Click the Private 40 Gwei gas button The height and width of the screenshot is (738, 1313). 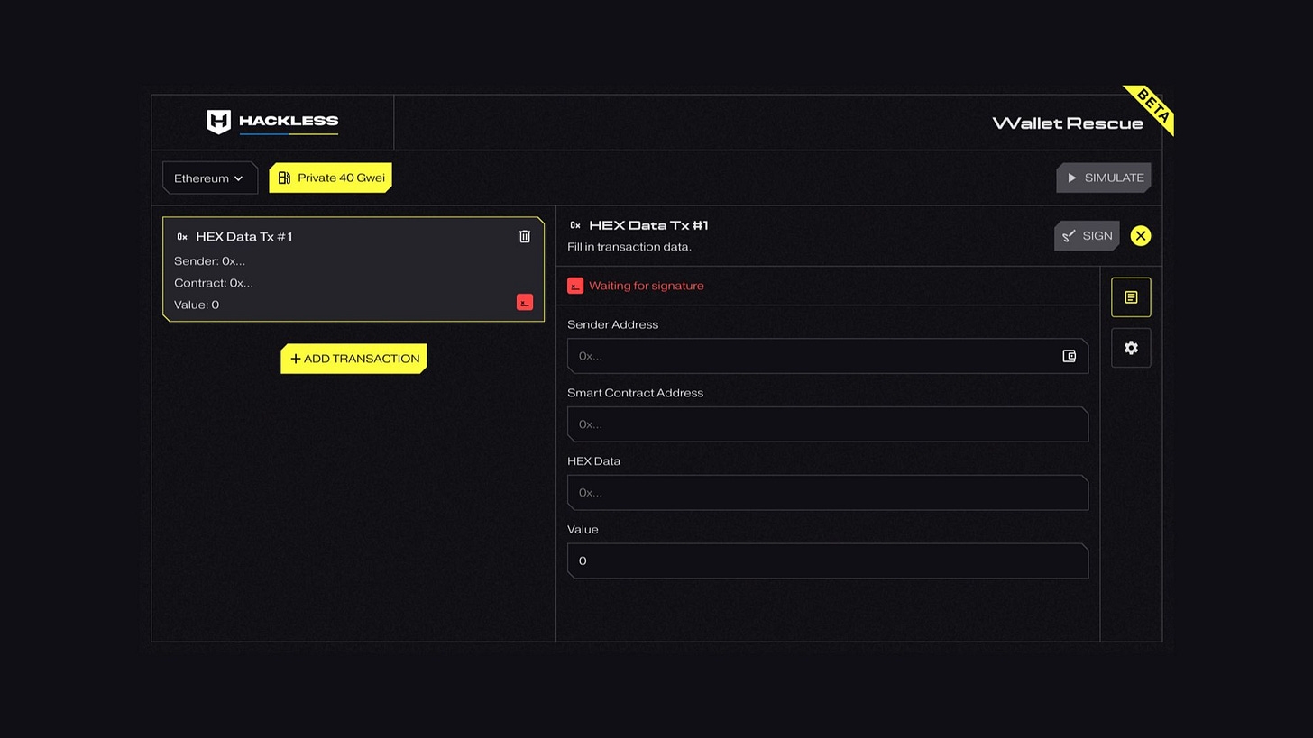click(330, 178)
